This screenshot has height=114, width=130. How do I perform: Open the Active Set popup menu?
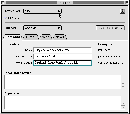(x=43, y=11)
